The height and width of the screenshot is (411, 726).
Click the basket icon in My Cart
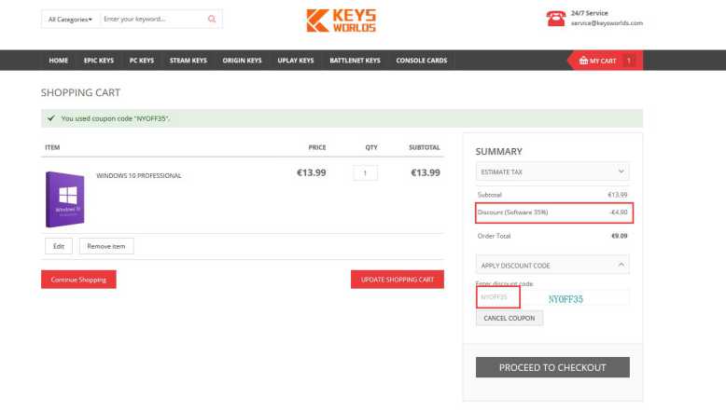583,61
